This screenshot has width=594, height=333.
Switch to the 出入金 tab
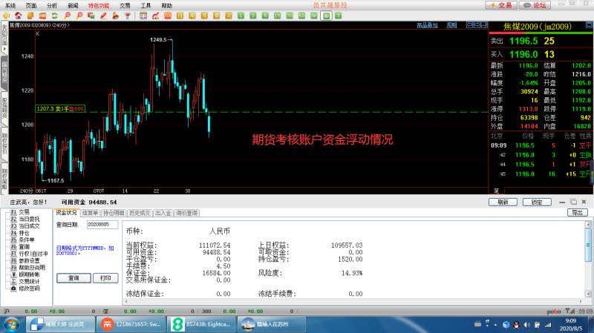coord(163,213)
